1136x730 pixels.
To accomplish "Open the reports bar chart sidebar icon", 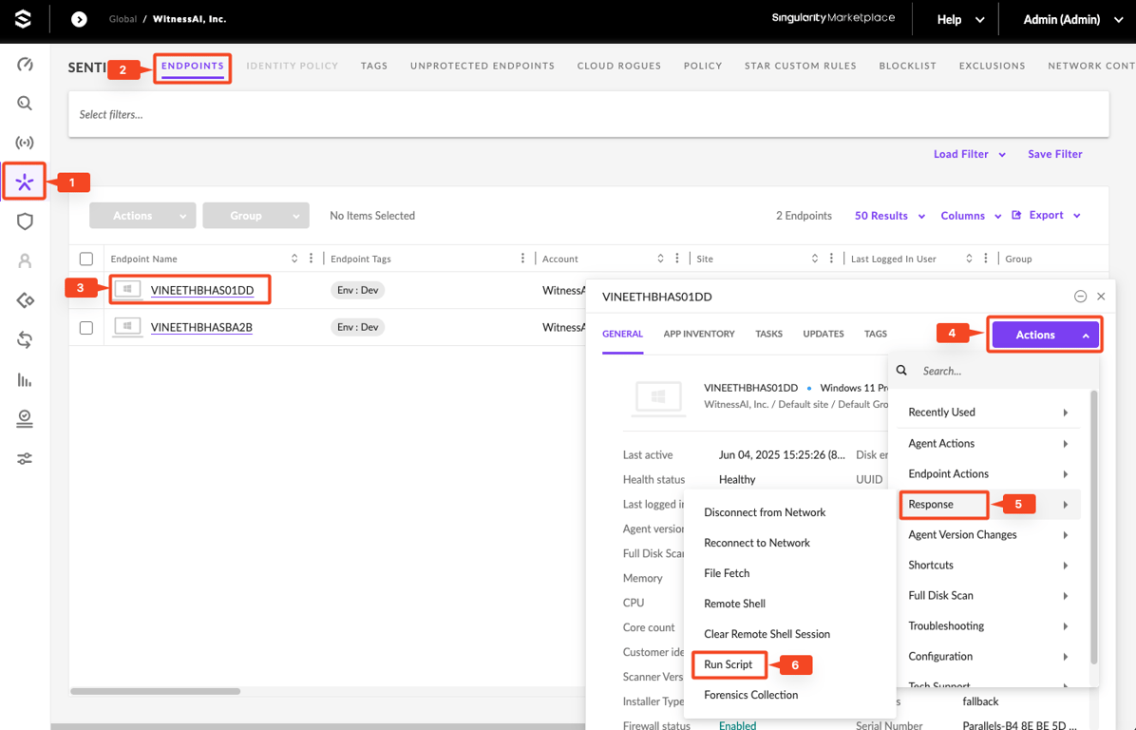I will [x=25, y=380].
